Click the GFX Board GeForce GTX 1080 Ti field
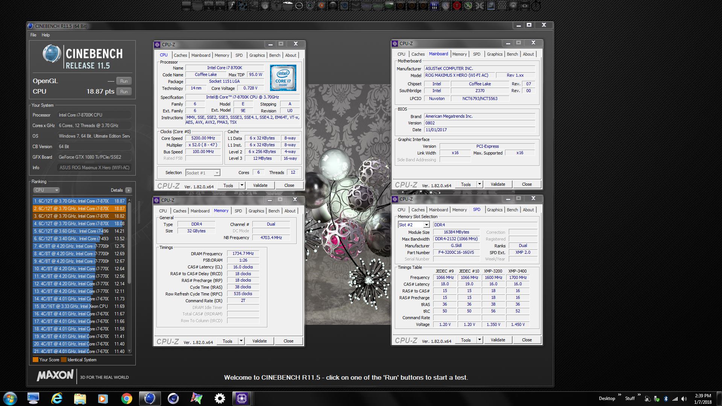Viewport: 722px width, 406px height. pyautogui.click(x=94, y=157)
